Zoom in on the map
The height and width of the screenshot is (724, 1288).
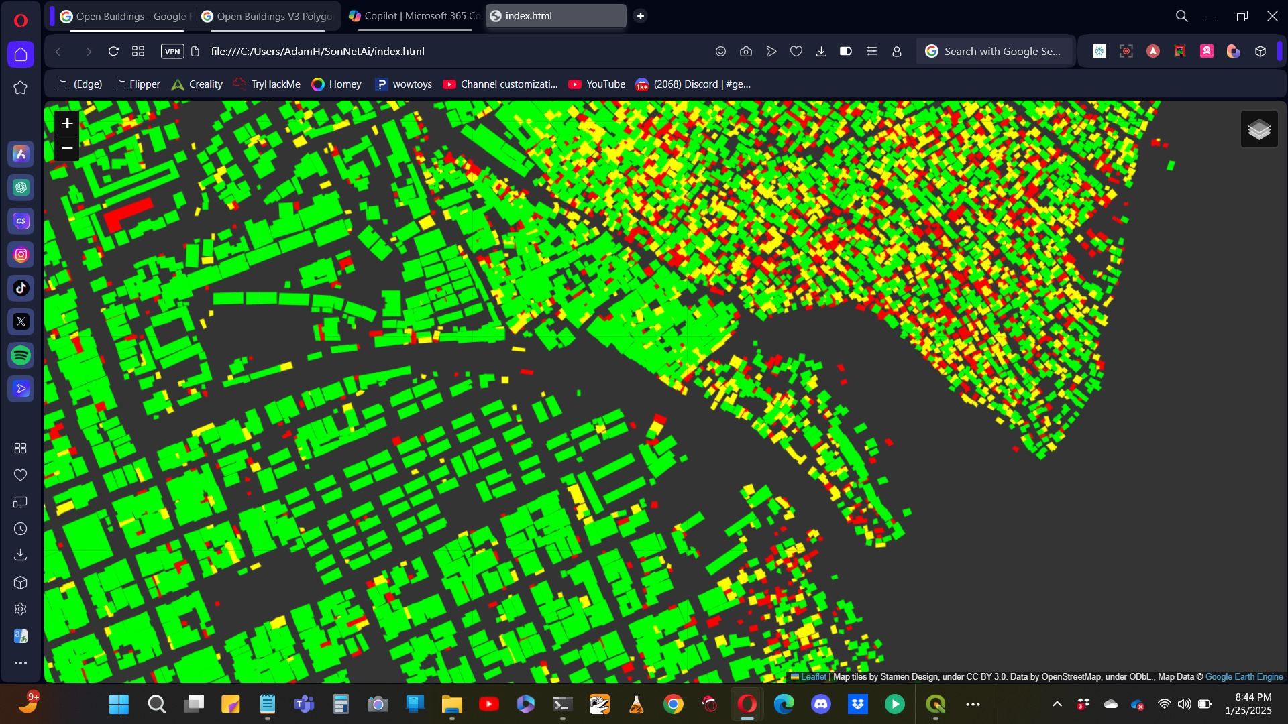click(x=67, y=123)
